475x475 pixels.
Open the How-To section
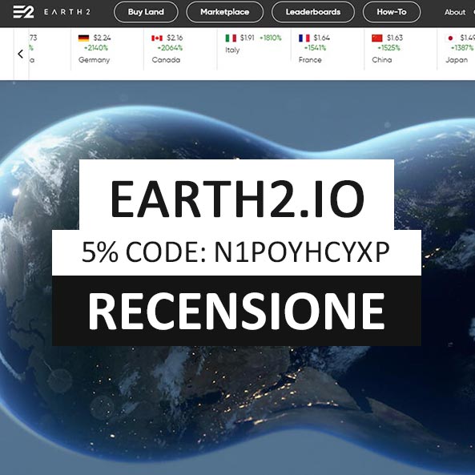392,12
